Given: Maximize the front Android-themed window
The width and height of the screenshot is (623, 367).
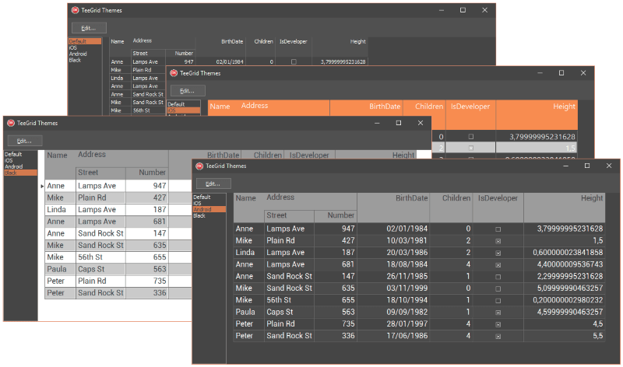Looking at the screenshot, I should [x=586, y=166].
